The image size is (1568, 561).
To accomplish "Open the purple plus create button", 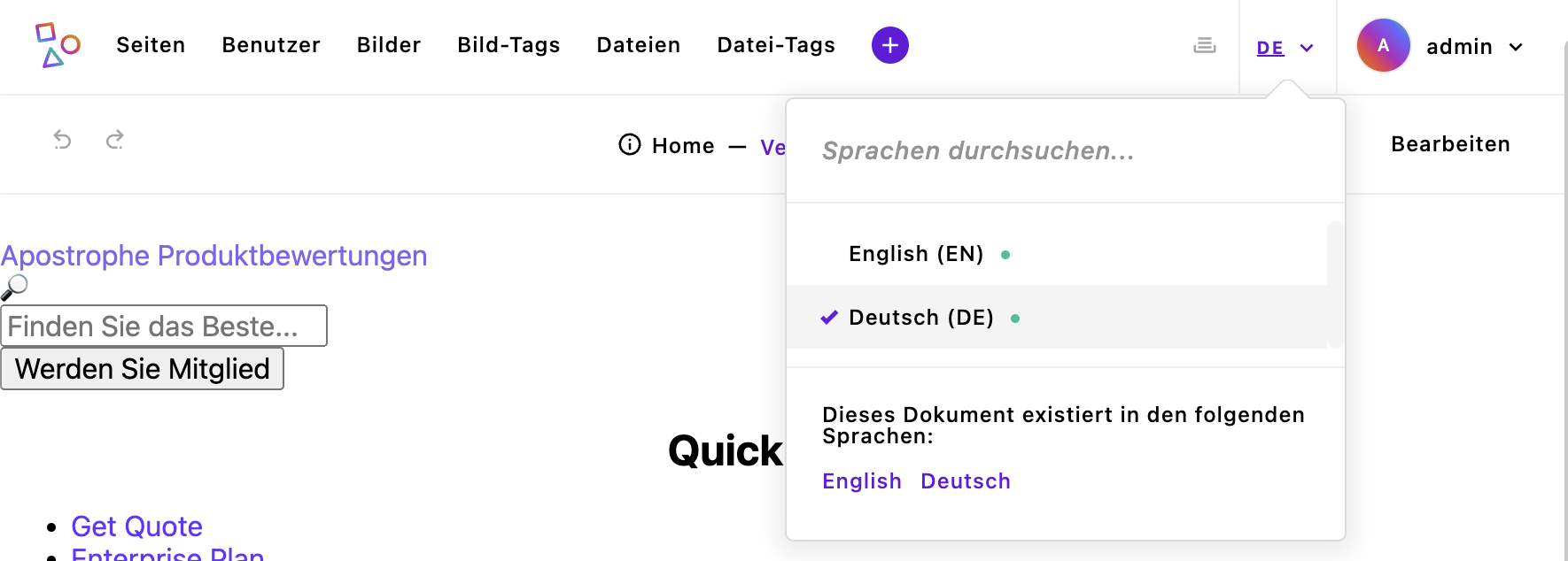I will [x=889, y=44].
